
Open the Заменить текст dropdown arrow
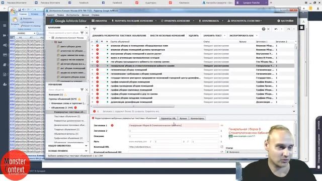[x=224, y=36]
